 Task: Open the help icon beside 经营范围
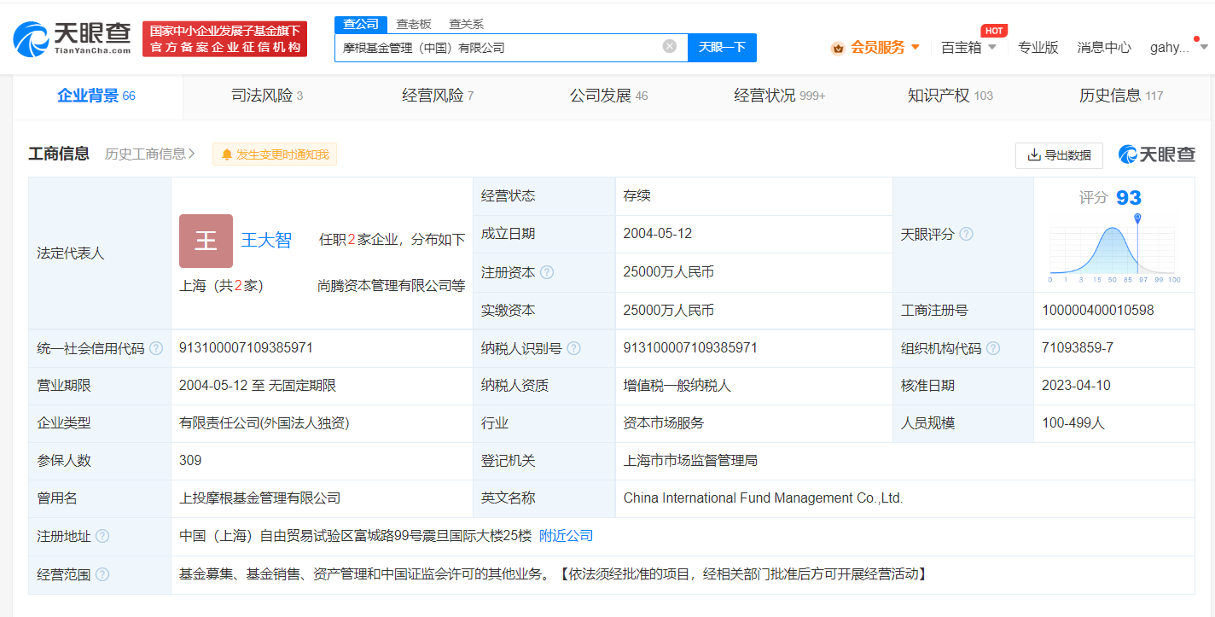pyautogui.click(x=102, y=574)
